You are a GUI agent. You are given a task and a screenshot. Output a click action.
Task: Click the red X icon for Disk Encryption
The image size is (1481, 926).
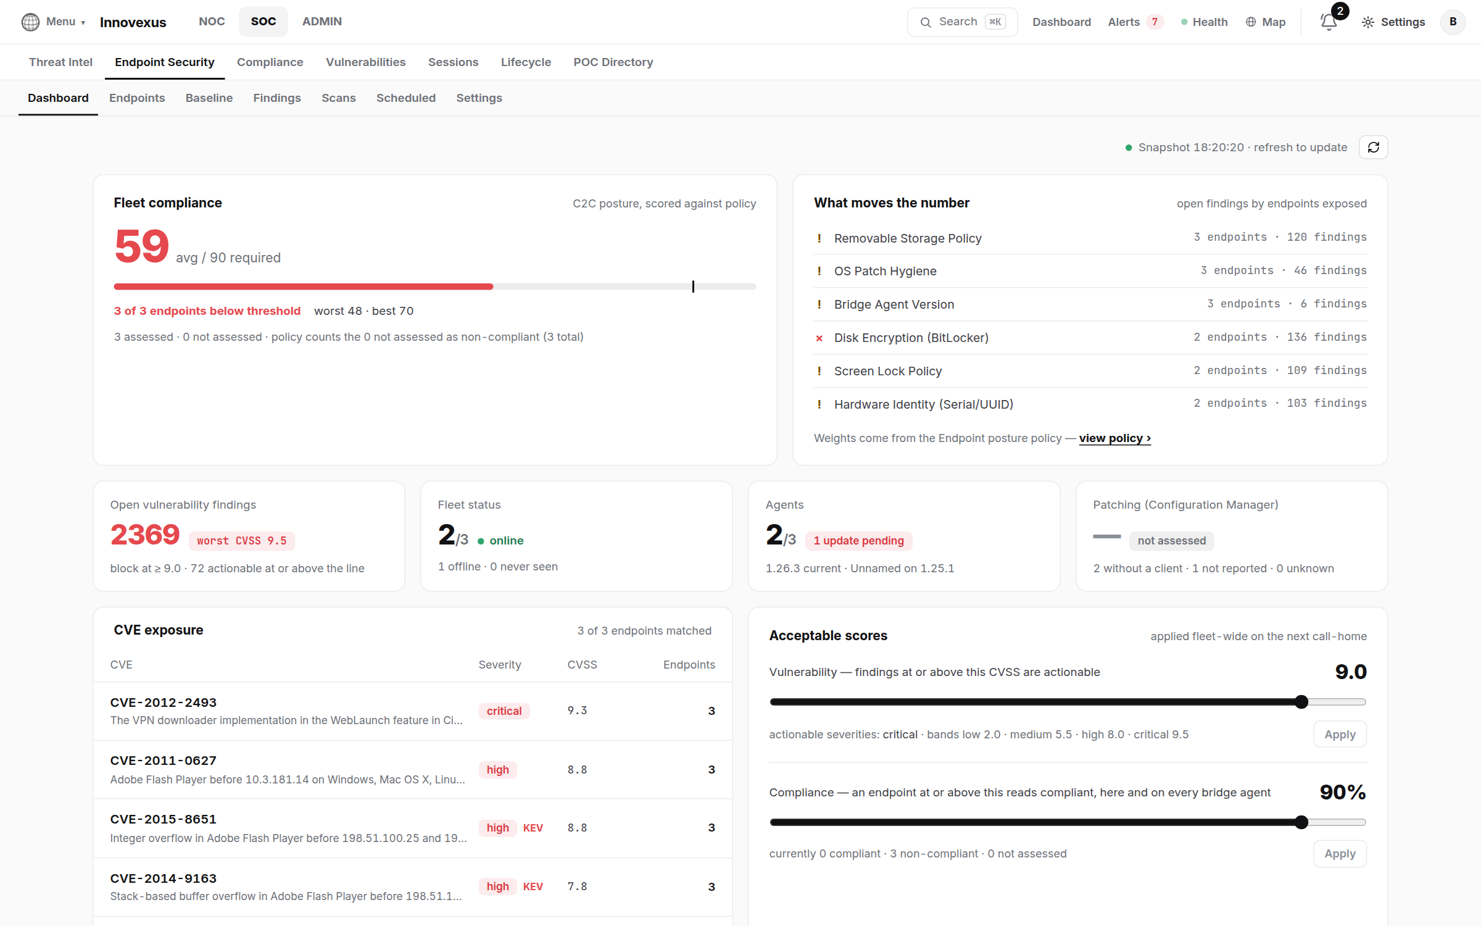[819, 338]
